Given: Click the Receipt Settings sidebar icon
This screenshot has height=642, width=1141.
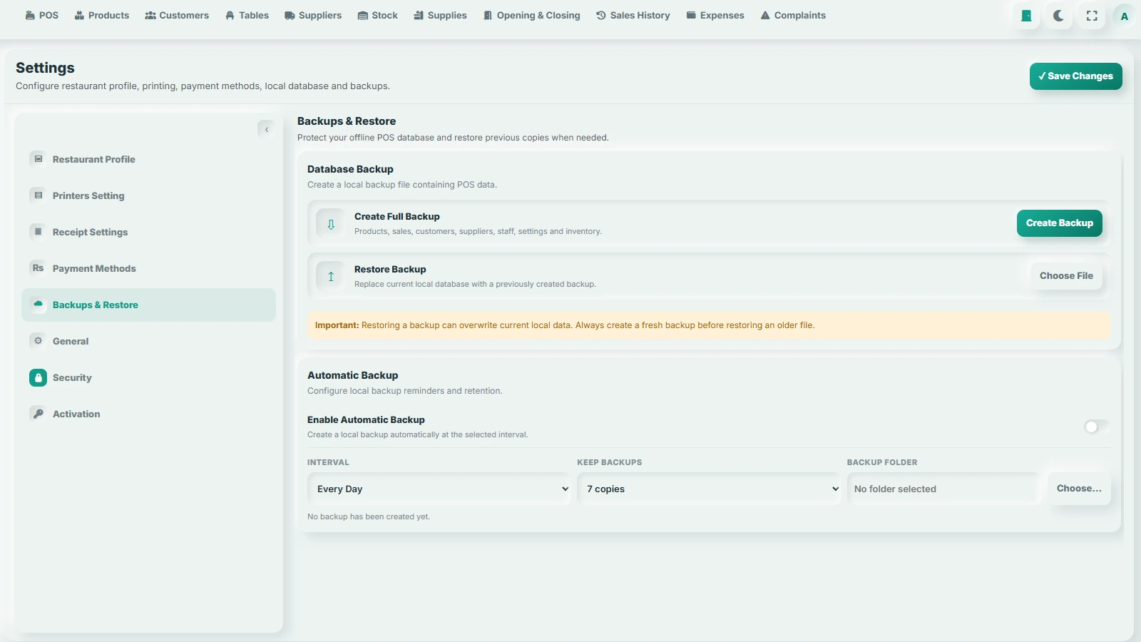Looking at the screenshot, I should 39,232.
